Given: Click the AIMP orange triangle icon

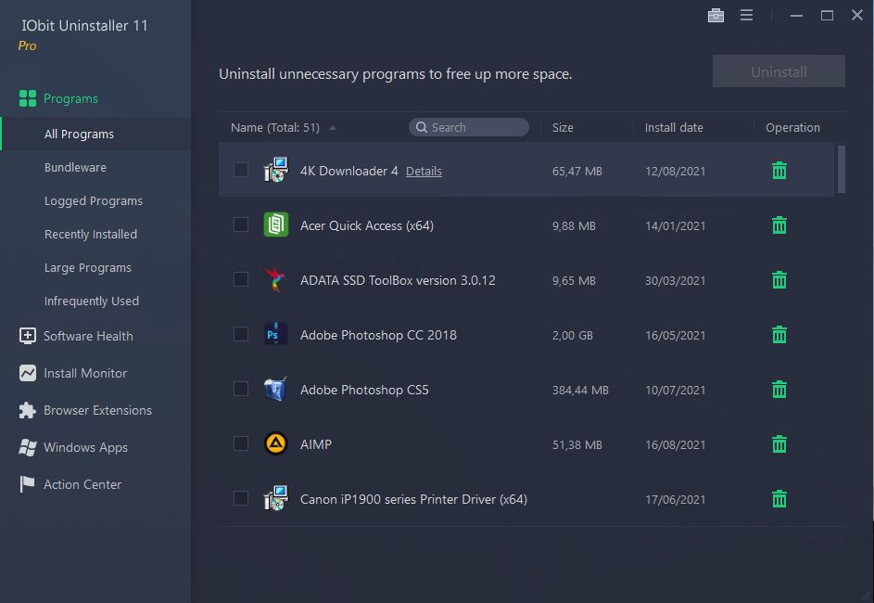Looking at the screenshot, I should (276, 443).
